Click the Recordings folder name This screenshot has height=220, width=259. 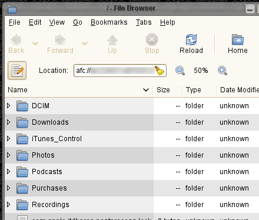[51, 205]
